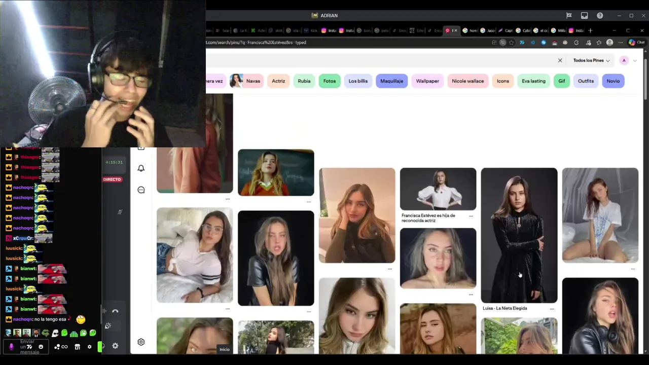Open Pinterest notifications bell
The width and height of the screenshot is (649, 365).
pyautogui.click(x=141, y=168)
